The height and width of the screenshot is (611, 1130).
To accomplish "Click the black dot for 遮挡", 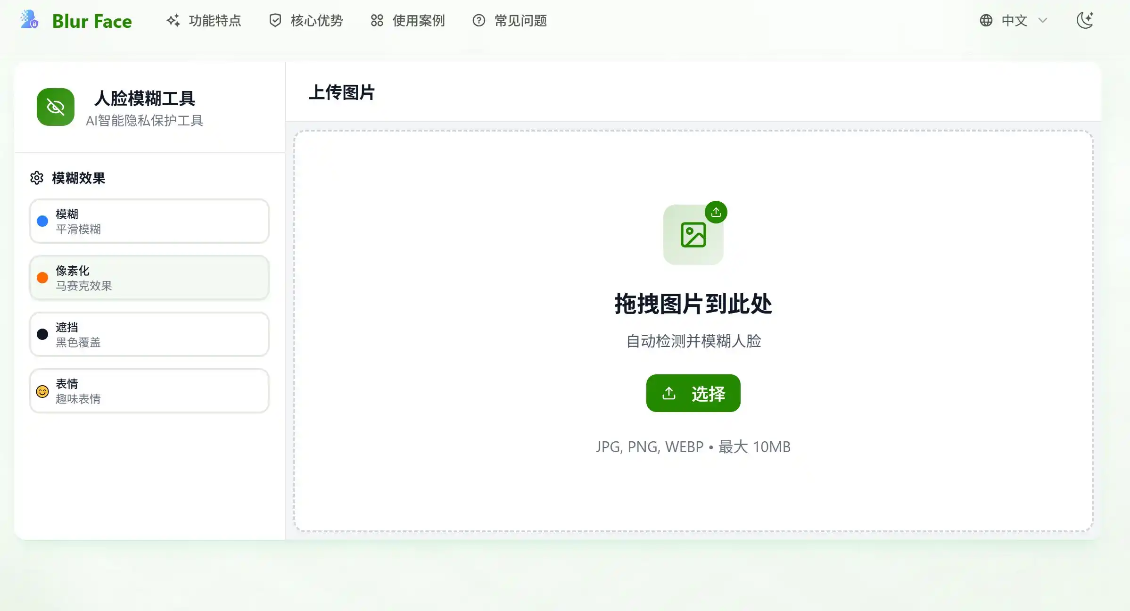I will click(x=42, y=334).
